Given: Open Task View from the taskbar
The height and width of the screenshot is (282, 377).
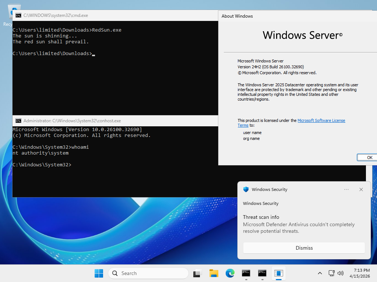Looking at the screenshot, I should 198,273.
